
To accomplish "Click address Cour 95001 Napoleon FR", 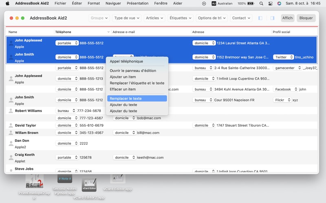I will click(x=234, y=100).
